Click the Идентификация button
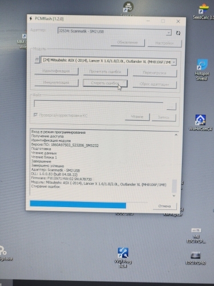Image resolution: width=214 pixels, height=286 pixels. [x=56, y=71]
